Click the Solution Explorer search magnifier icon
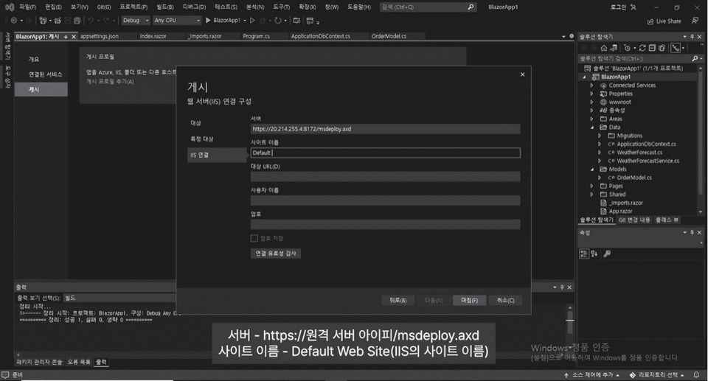 [x=695, y=59]
